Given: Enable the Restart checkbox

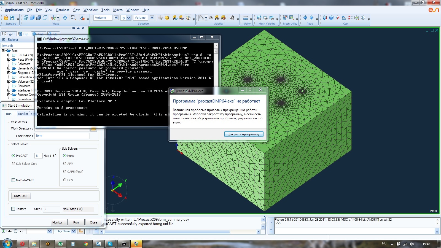Looking at the screenshot, I should click(13, 209).
